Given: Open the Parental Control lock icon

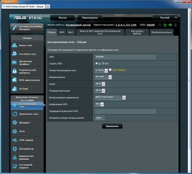Looking at the screenshot, I should tap(14, 71).
